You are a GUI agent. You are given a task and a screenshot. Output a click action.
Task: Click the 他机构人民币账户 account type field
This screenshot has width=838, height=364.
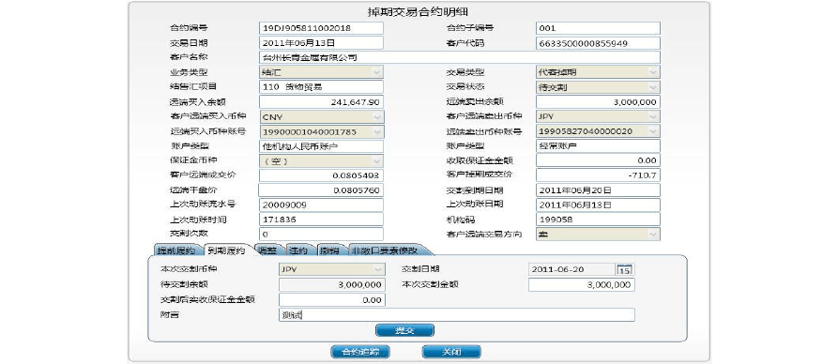coord(321,146)
